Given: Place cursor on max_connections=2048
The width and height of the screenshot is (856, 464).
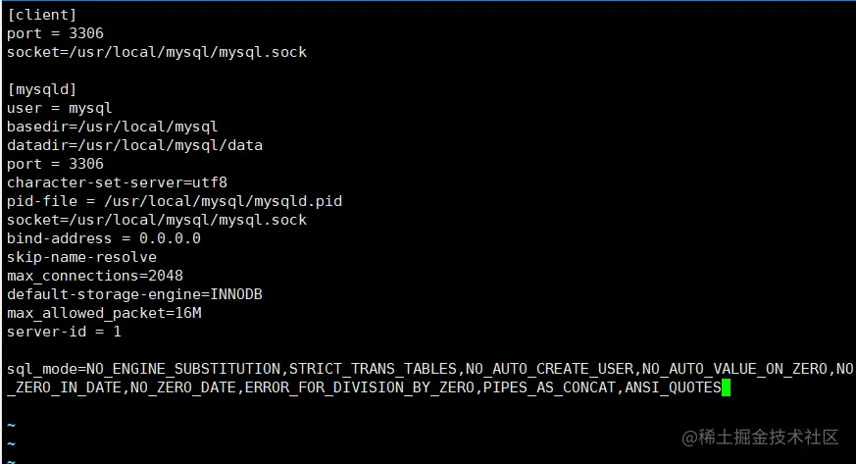Looking at the screenshot, I should pyautogui.click(x=95, y=276).
